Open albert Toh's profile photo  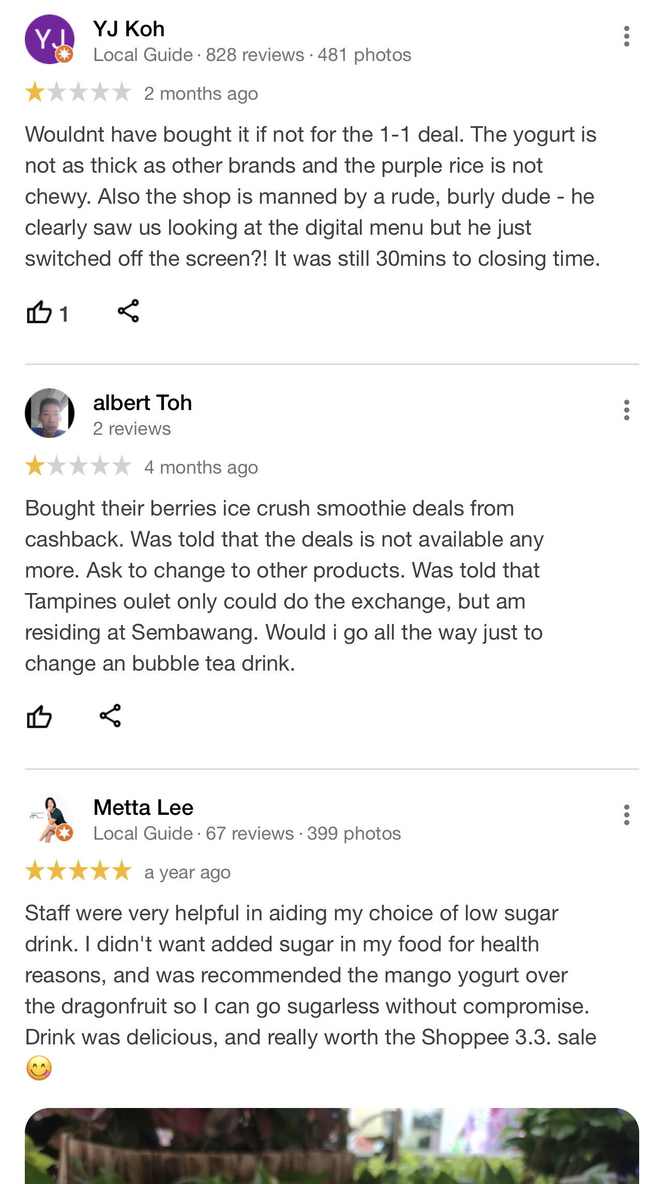point(50,413)
